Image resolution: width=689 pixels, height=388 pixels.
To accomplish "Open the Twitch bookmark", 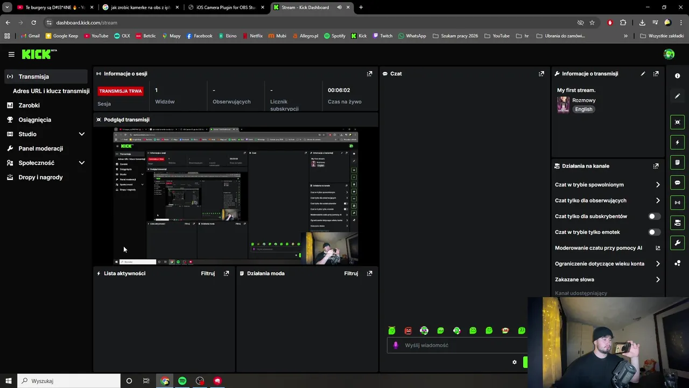I will coord(382,36).
